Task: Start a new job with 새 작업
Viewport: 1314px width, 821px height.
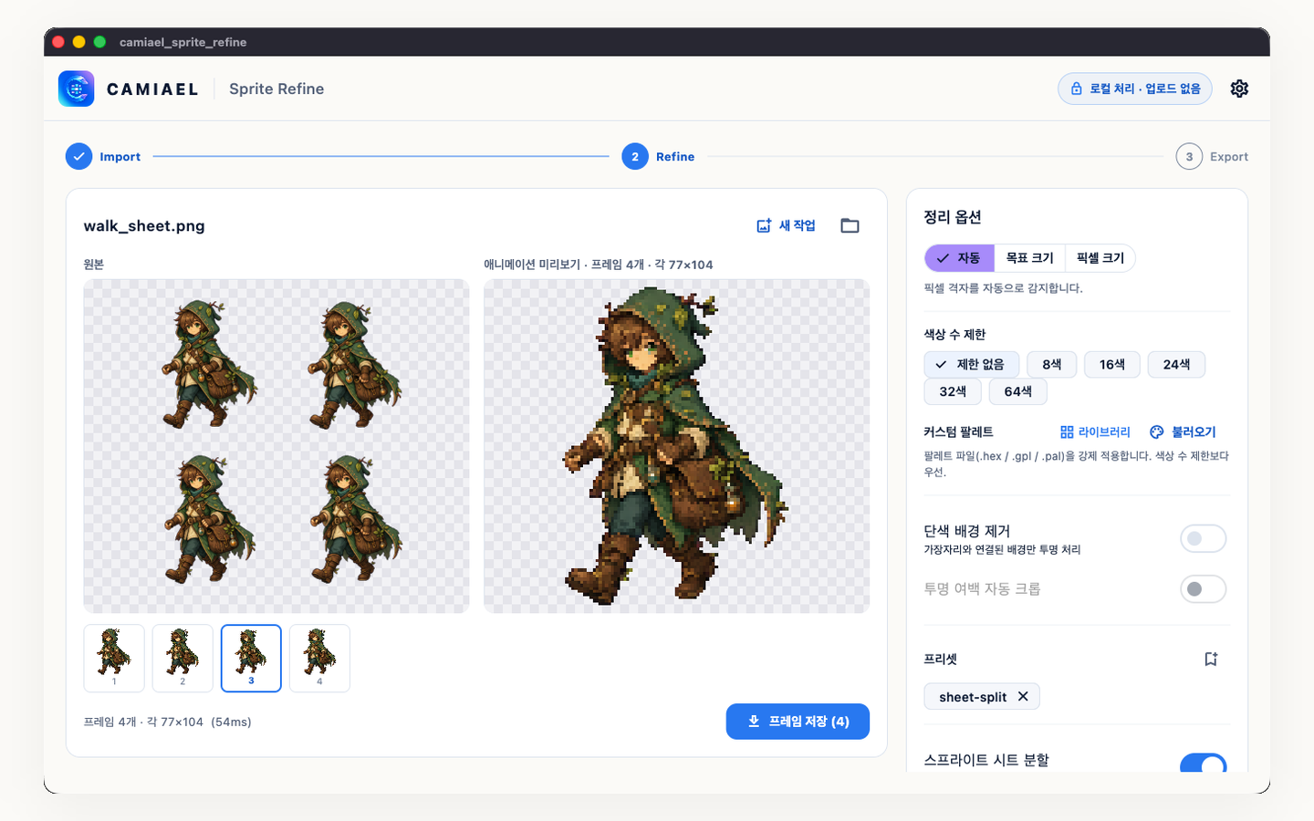Action: (x=786, y=225)
